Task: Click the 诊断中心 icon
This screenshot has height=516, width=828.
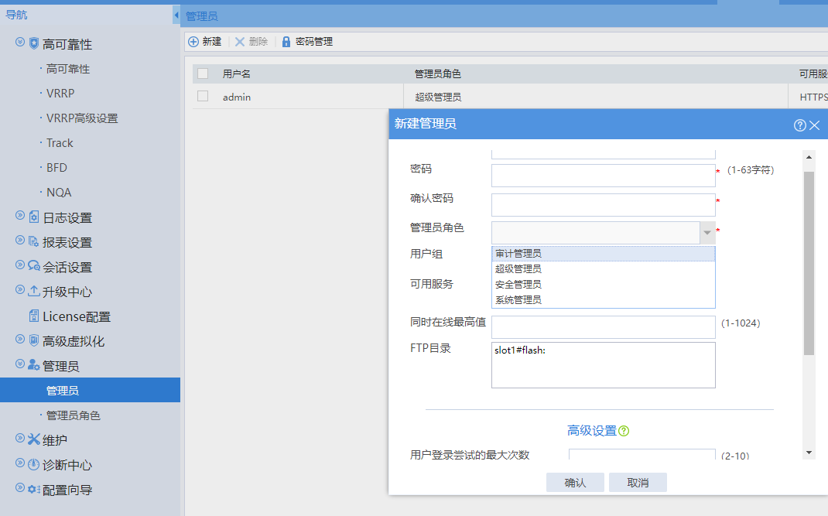Action: (34, 464)
